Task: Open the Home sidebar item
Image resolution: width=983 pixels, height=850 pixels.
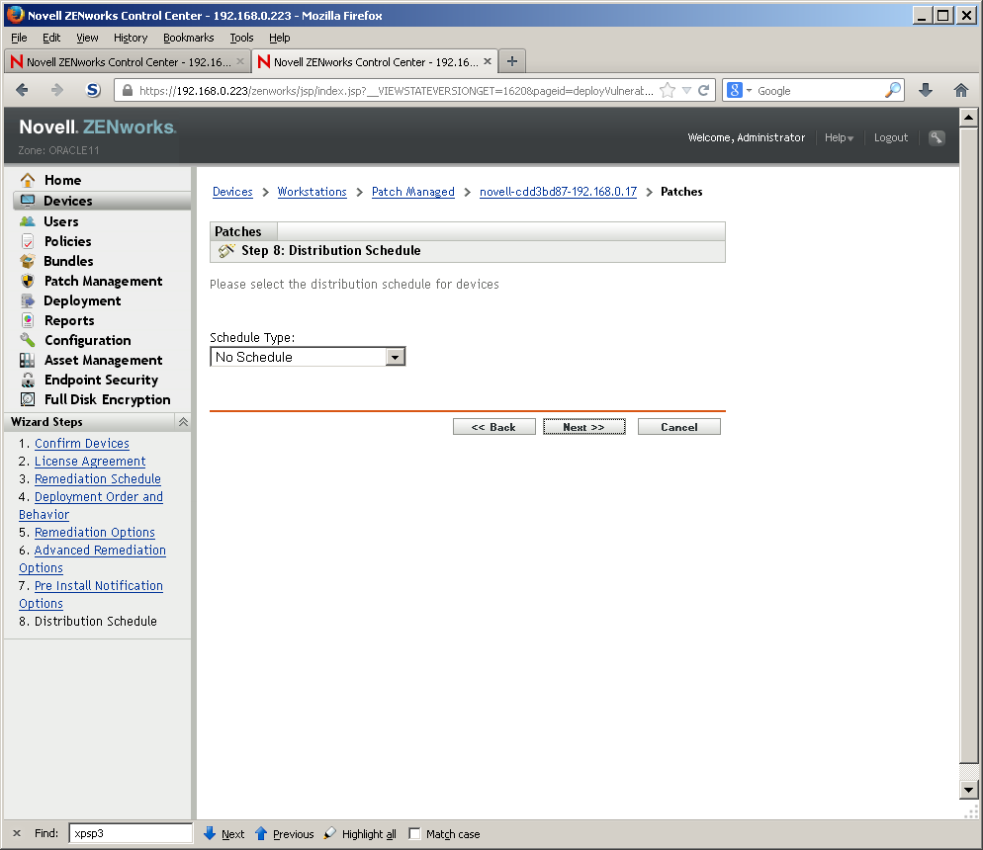Action: [62, 180]
